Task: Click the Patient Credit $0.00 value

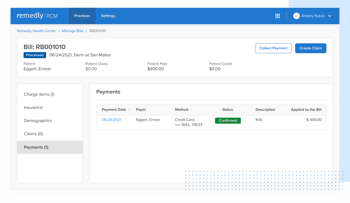Action: [x=215, y=69]
